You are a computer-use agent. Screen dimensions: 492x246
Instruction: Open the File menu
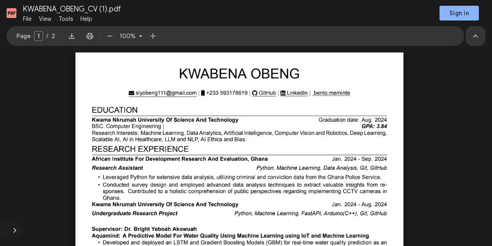(27, 19)
